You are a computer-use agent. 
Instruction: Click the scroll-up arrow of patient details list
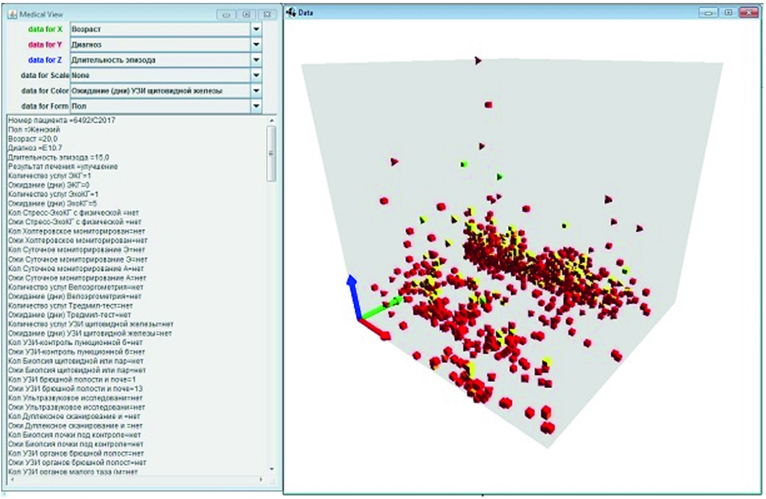tap(271, 120)
